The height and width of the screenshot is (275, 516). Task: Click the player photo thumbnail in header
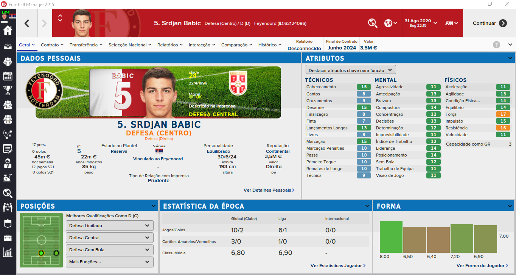[x=82, y=23]
